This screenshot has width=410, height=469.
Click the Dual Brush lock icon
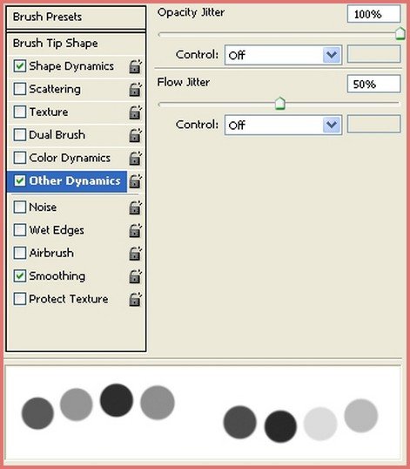tap(135, 135)
